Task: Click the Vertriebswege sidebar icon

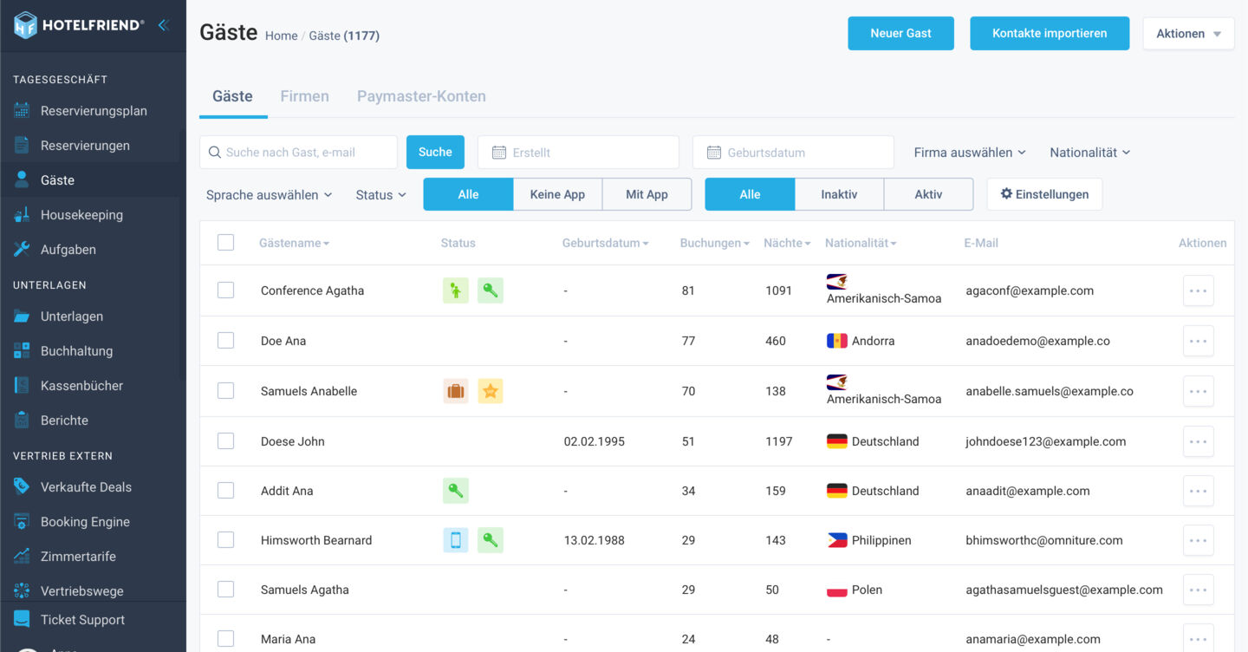Action: click(x=22, y=591)
